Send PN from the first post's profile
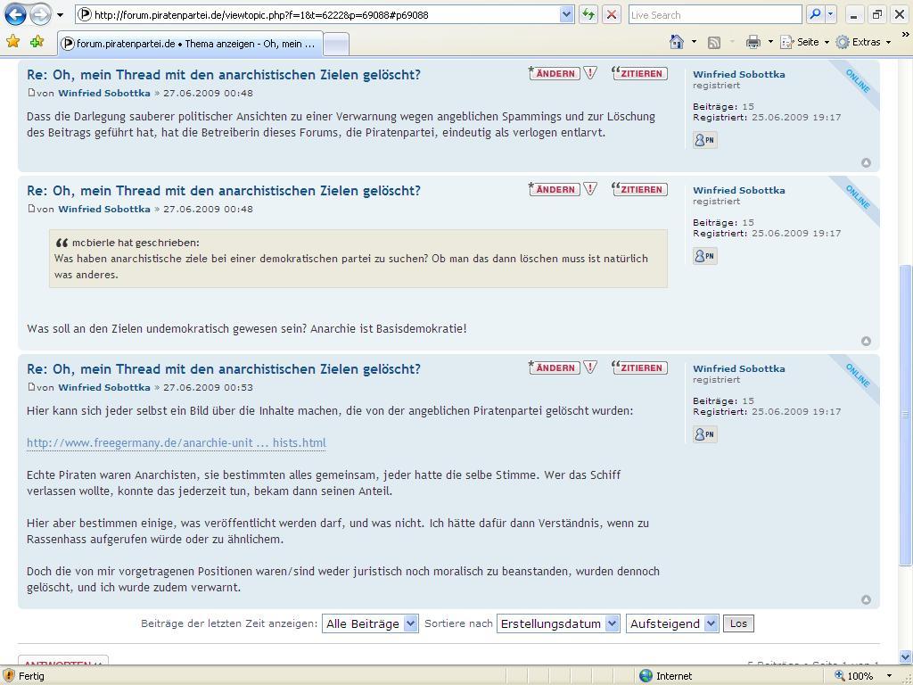This screenshot has width=913, height=685. coord(704,140)
